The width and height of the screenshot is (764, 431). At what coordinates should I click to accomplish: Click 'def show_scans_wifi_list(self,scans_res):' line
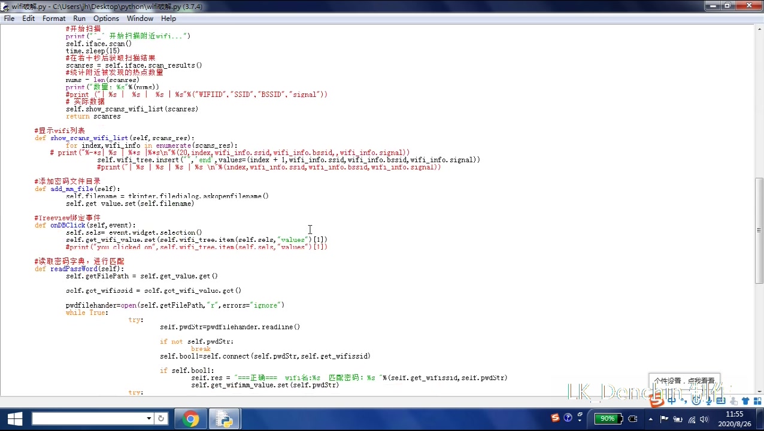[x=114, y=138]
